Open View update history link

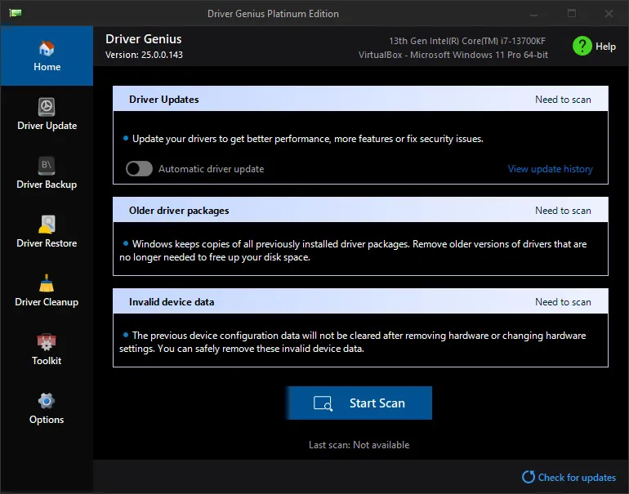(550, 169)
